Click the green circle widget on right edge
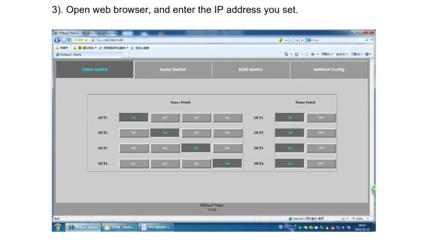443x245 pixels. [374, 189]
